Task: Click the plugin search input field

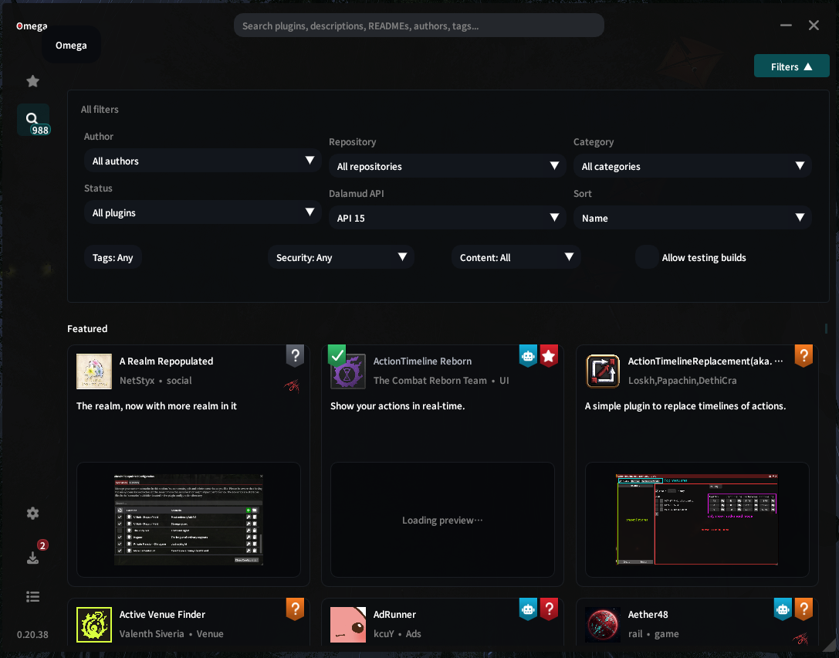Action: coord(419,25)
